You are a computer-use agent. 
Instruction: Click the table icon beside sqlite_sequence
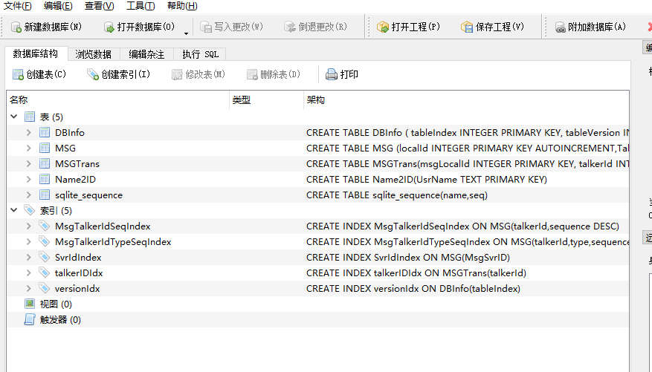[x=45, y=195]
